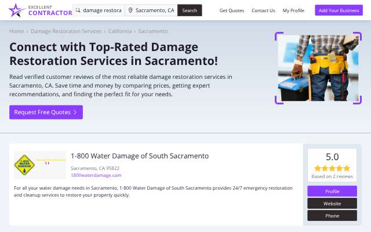This screenshot has width=371, height=232.
Task: Click the 5.0 rating score
Action: click(x=332, y=157)
